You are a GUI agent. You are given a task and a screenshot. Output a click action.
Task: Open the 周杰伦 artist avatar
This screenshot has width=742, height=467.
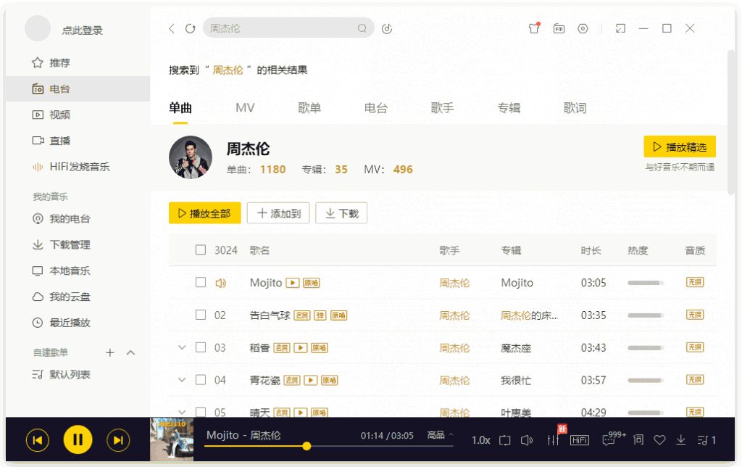click(191, 157)
